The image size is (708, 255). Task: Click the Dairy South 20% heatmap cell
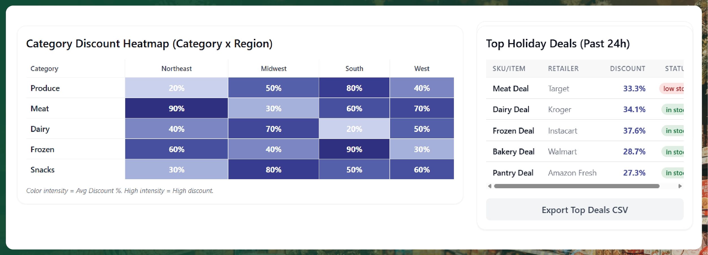354,129
